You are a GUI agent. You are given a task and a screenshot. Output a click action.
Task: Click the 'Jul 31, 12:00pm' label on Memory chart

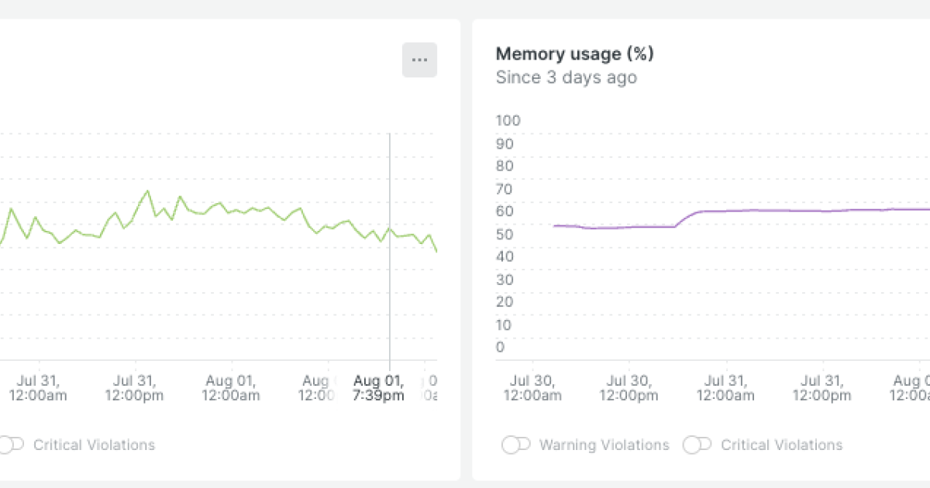[x=821, y=387]
